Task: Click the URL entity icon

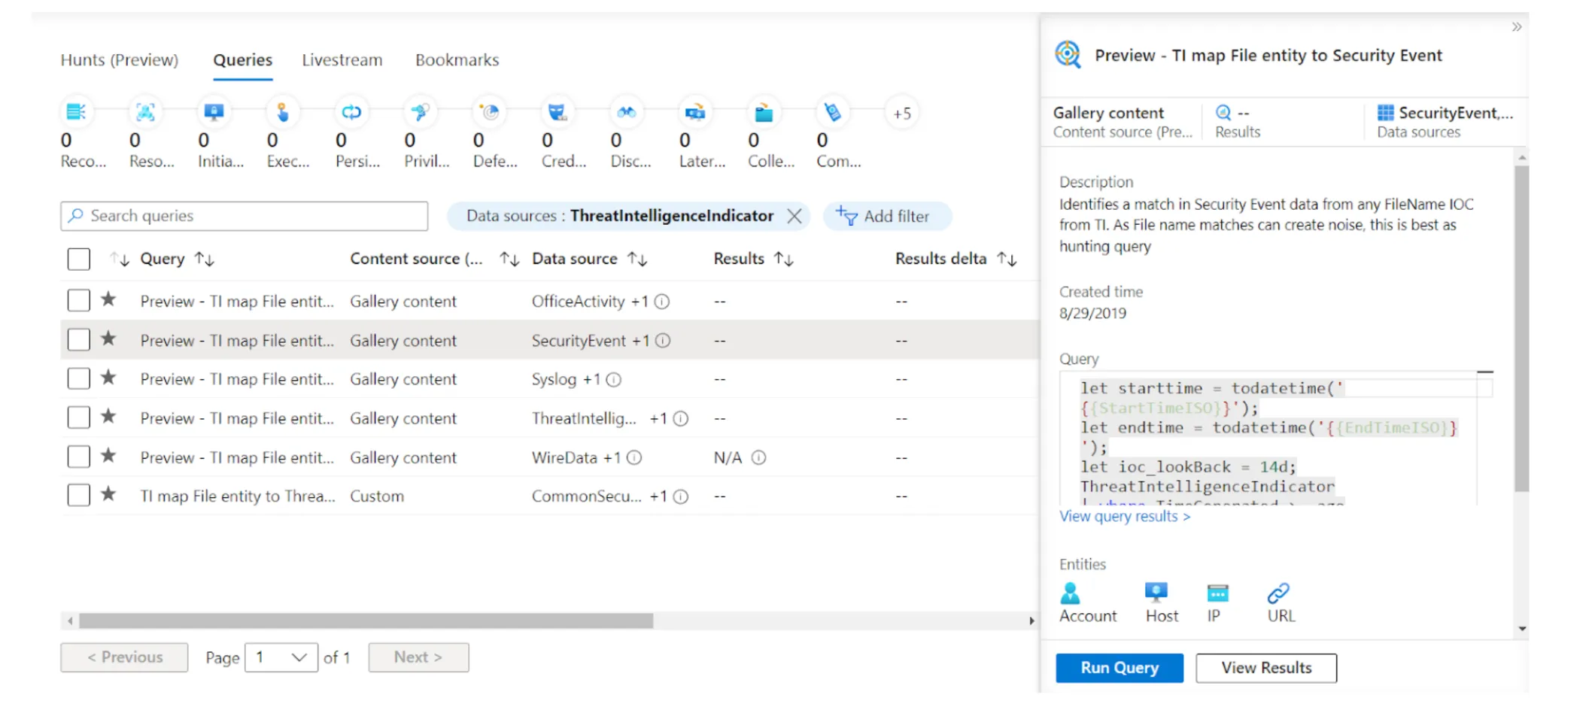Action: (1279, 593)
